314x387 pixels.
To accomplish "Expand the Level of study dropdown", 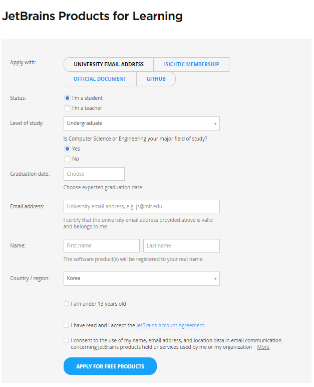I will 142,123.
